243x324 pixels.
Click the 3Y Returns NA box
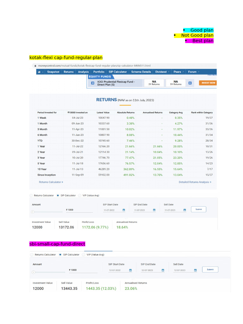(x=154, y=83)
